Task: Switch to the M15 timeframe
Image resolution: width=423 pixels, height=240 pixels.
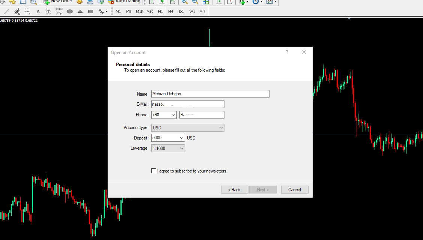Action: pos(139,12)
